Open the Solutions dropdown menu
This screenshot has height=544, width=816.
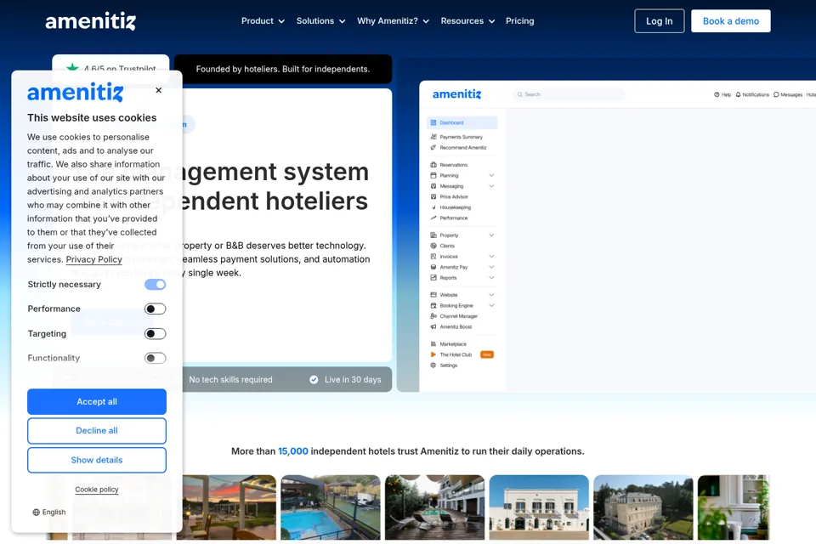click(321, 20)
